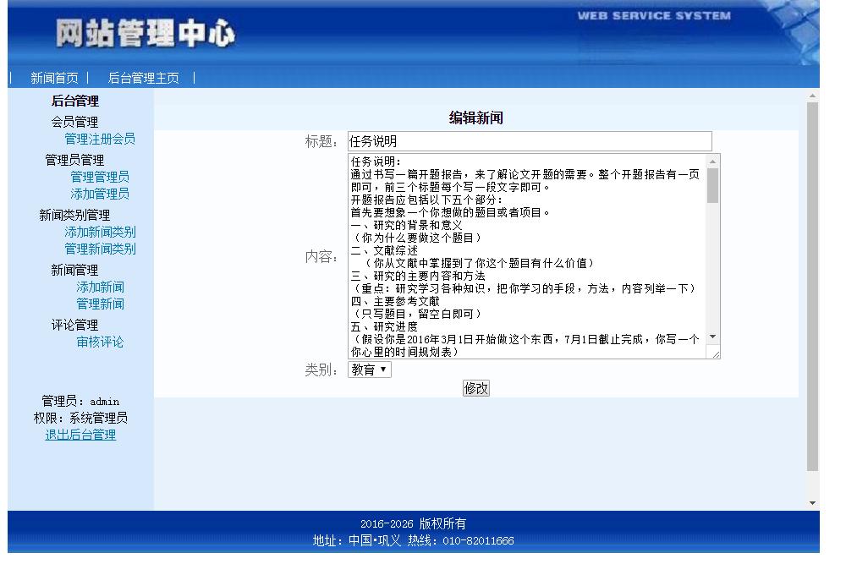Click 退出后台管理 to log out
Image resolution: width=846 pixels, height=564 pixels.
point(80,435)
